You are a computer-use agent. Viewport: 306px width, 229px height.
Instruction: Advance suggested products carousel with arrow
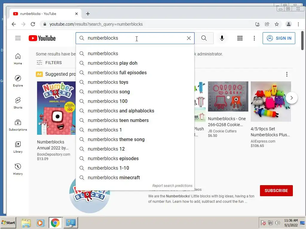coord(292,98)
